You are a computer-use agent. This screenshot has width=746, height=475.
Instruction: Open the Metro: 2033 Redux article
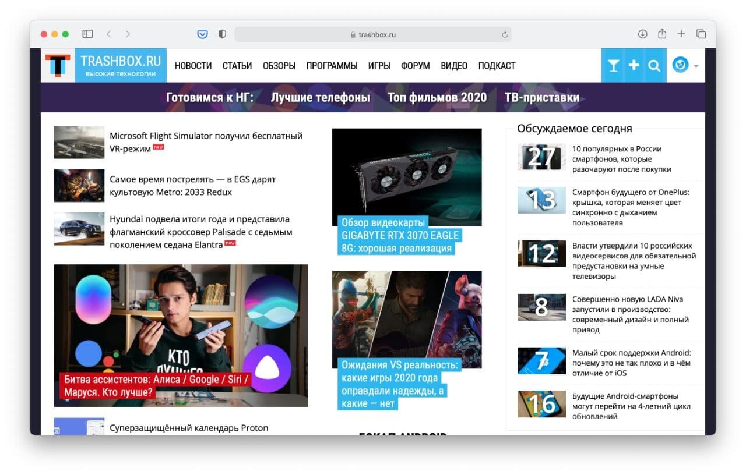coord(193,186)
